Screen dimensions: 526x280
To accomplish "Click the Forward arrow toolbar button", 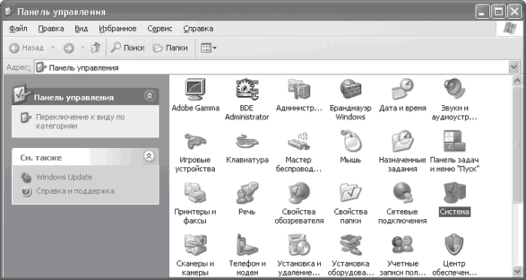I will click(69, 49).
